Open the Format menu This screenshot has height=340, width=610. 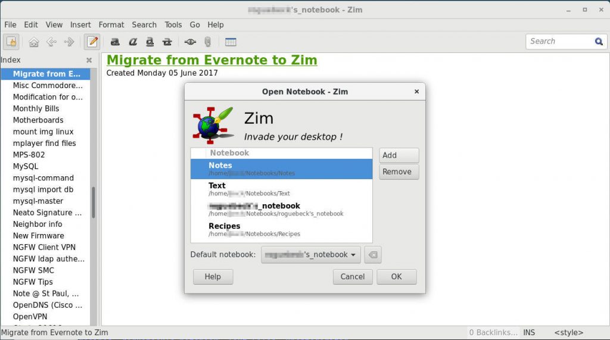click(x=111, y=24)
